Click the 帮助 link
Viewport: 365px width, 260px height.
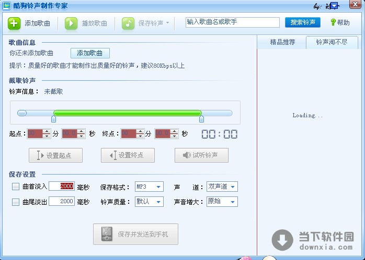coord(343,22)
